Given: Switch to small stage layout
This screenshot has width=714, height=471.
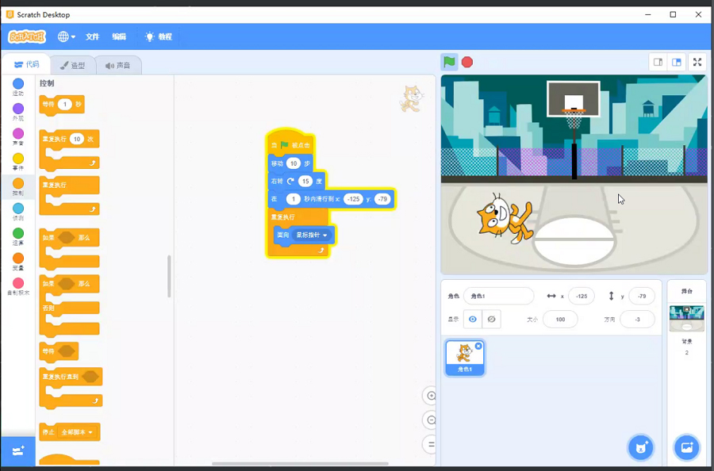Looking at the screenshot, I should 658,62.
